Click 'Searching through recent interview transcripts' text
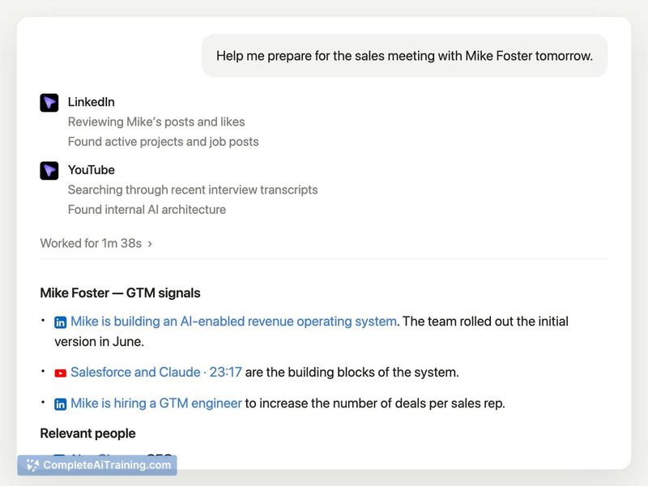 pyautogui.click(x=193, y=190)
